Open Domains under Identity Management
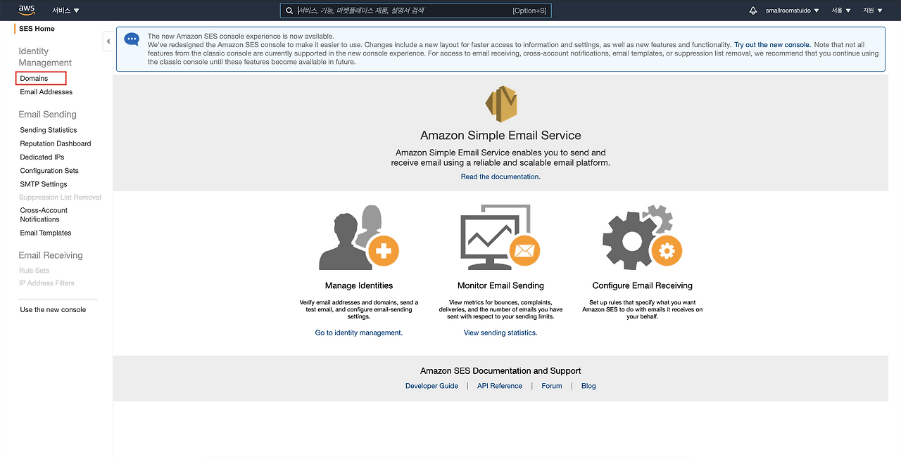901x459 pixels. pyautogui.click(x=34, y=78)
